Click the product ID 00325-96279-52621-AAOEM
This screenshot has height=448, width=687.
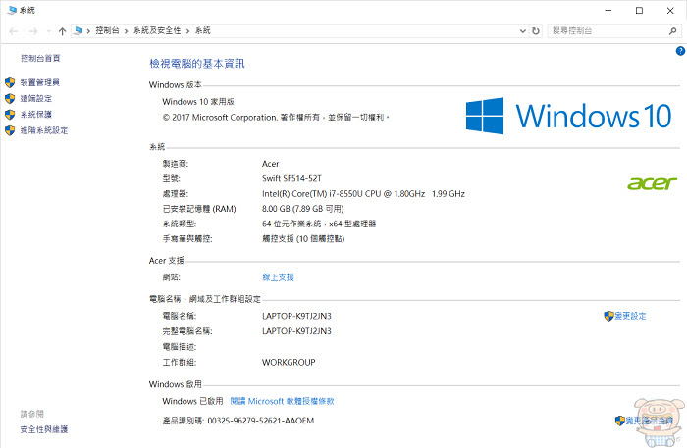click(x=261, y=421)
